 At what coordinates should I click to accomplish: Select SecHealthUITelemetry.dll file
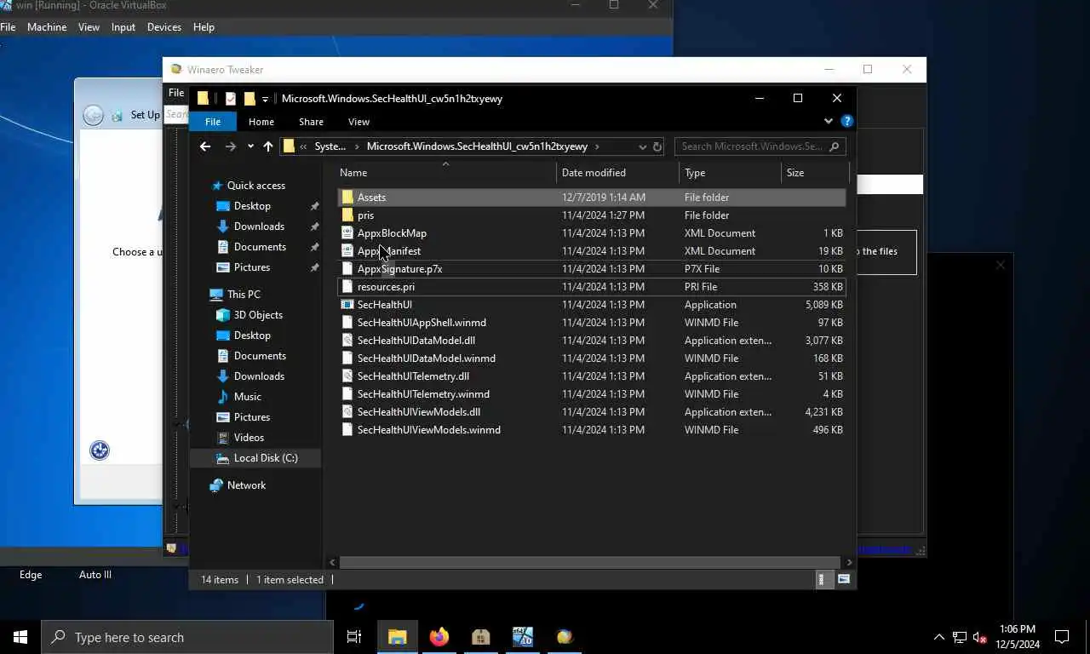tap(592, 376)
